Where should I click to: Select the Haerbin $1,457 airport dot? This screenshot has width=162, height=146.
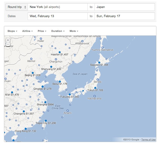(x=60, y=52)
